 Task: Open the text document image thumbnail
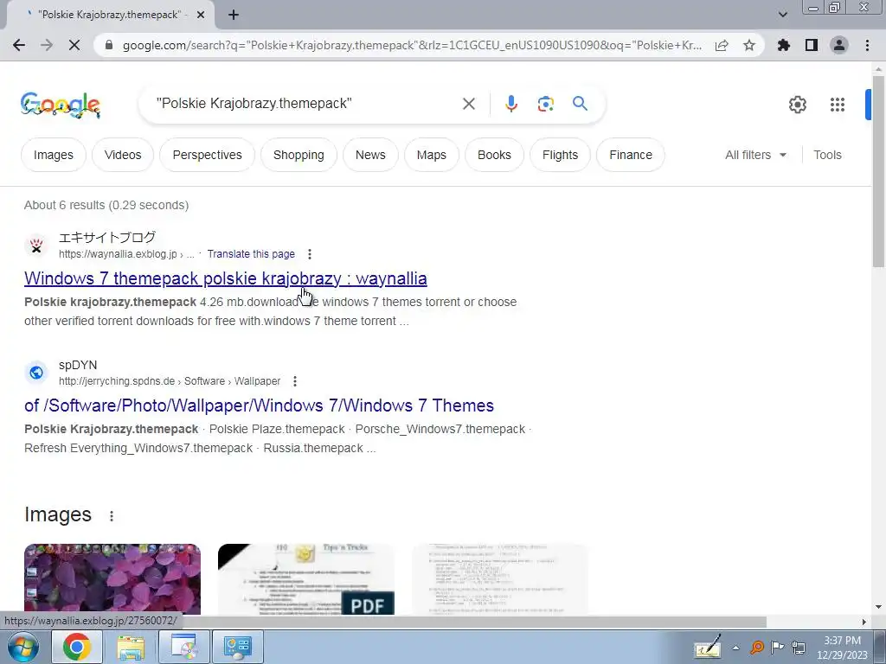tap(500, 578)
